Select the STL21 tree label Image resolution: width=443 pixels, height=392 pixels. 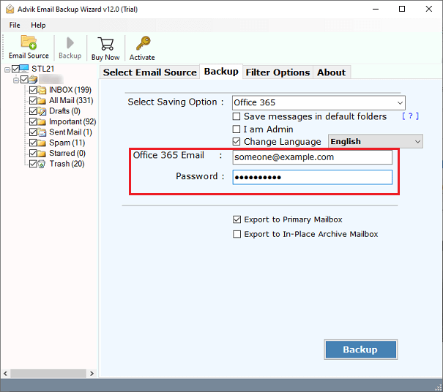pyautogui.click(x=42, y=69)
